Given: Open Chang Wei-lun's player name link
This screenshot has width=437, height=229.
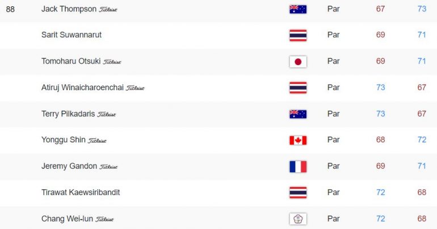Looking at the screenshot, I should [67, 219].
